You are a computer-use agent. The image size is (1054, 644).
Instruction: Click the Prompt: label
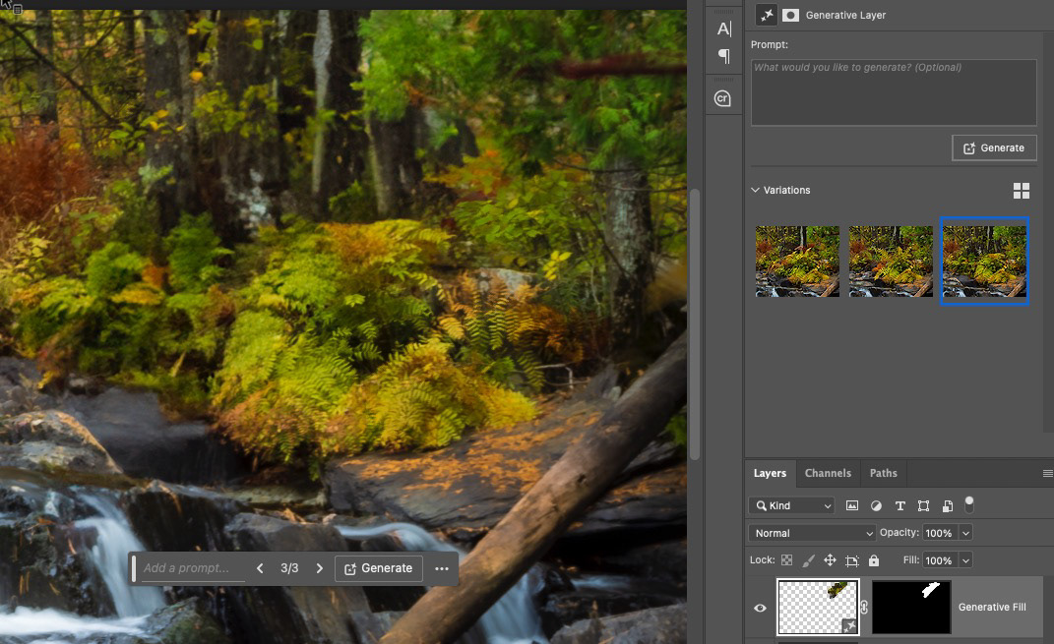click(769, 44)
